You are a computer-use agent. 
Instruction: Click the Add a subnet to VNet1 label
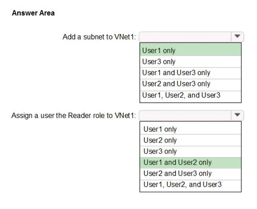tap(99, 37)
